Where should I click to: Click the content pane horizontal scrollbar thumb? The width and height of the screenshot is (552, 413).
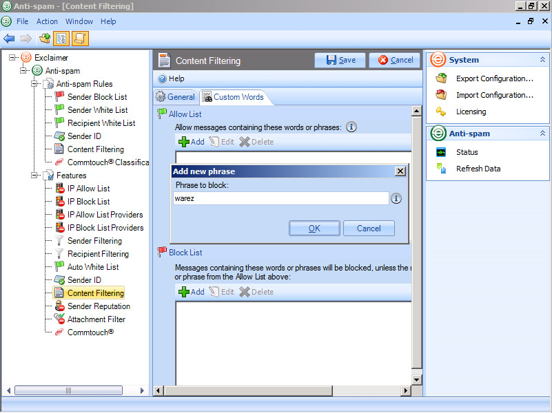coord(248,390)
